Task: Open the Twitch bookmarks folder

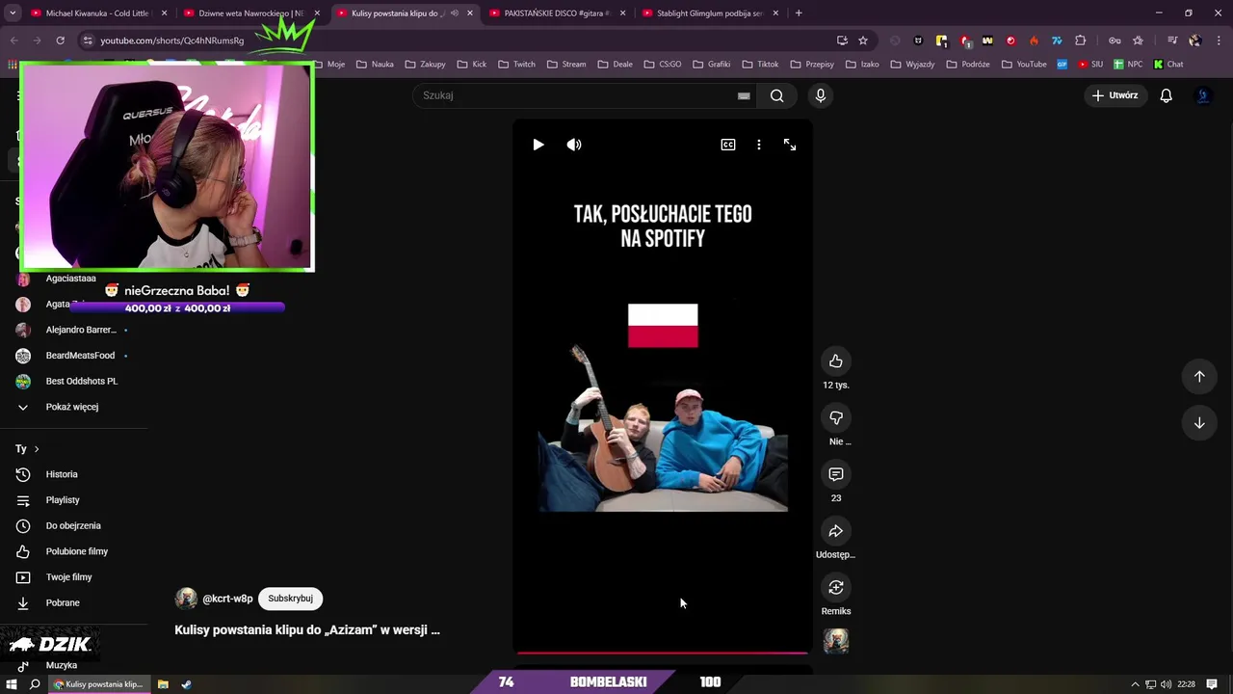Action: tap(516, 65)
